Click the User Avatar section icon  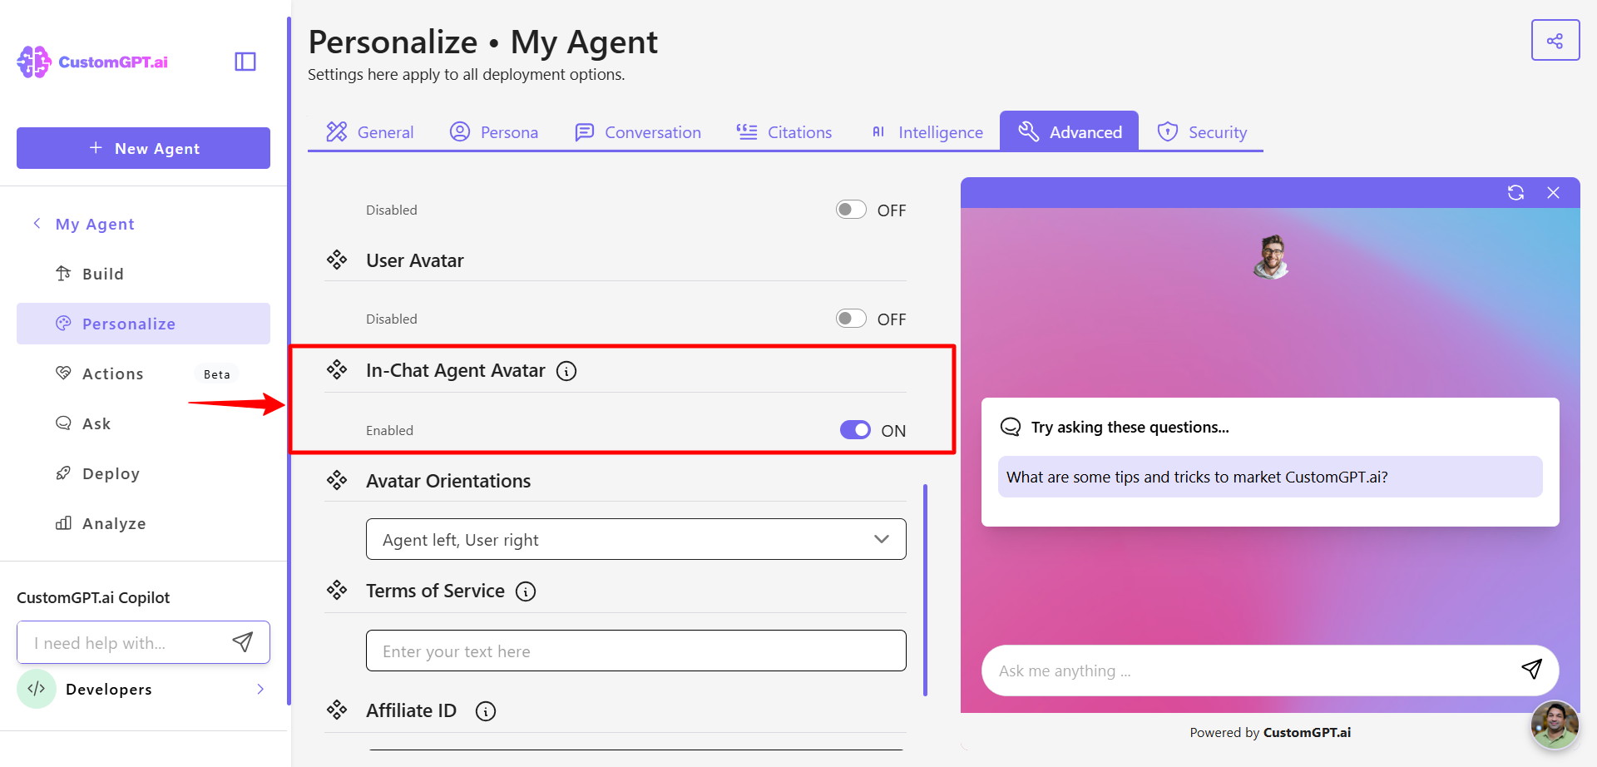pyautogui.click(x=337, y=260)
